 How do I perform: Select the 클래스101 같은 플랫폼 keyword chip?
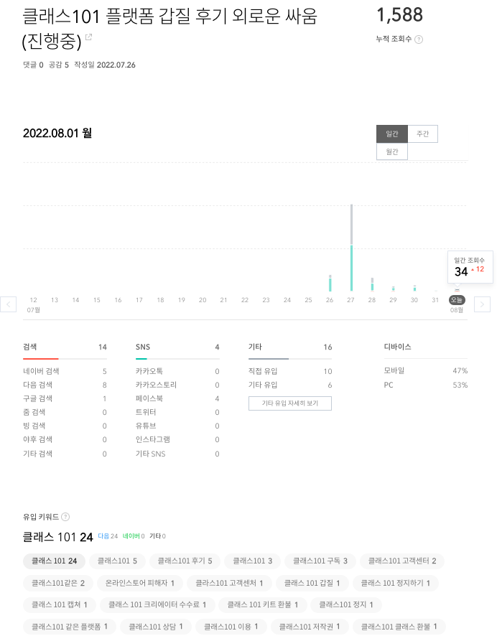pyautogui.click(x=70, y=627)
